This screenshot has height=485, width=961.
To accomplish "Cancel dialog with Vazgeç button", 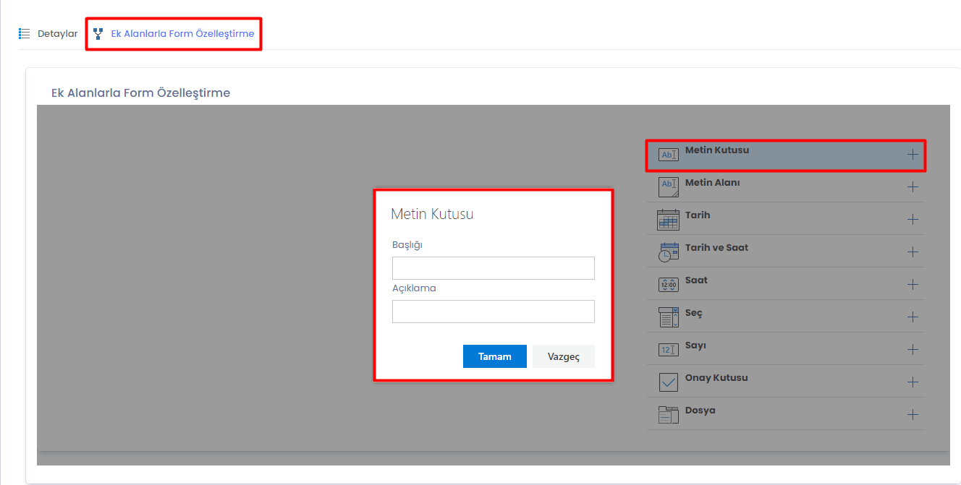I will [x=564, y=356].
